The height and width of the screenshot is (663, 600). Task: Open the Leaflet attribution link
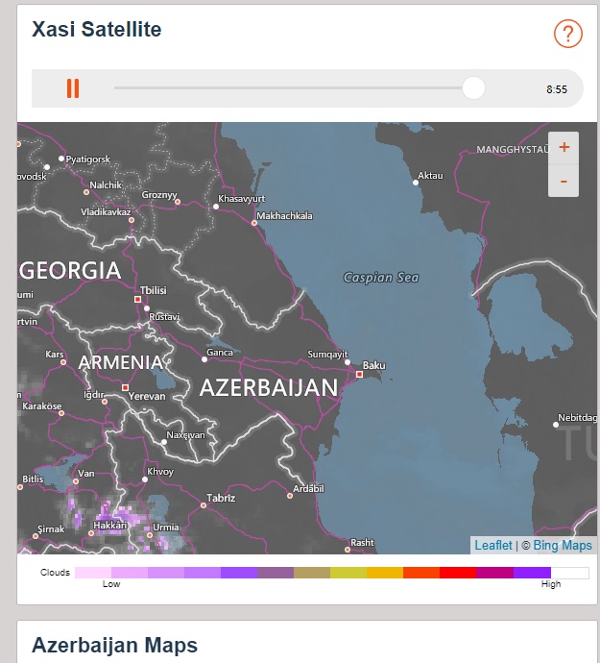pyautogui.click(x=493, y=546)
